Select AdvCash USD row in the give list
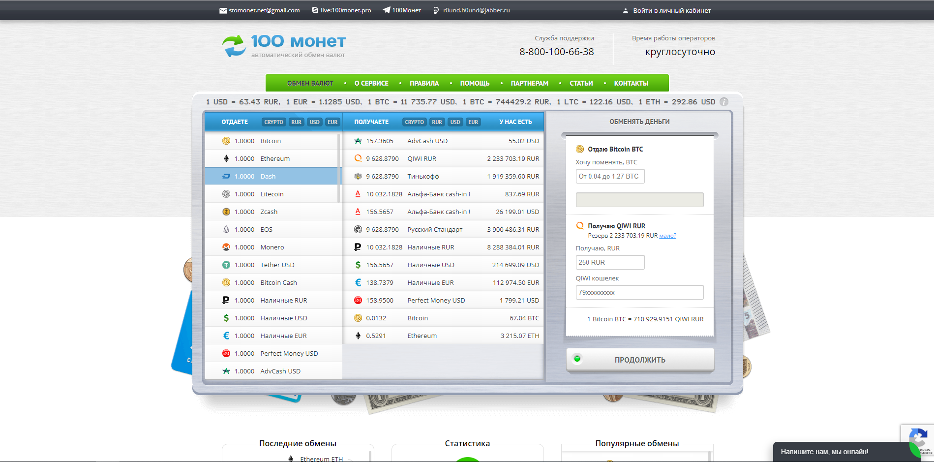Viewport: 934px width, 462px height. tap(273, 371)
